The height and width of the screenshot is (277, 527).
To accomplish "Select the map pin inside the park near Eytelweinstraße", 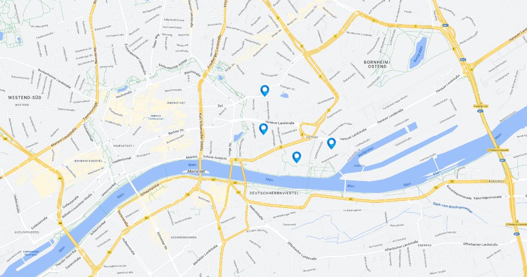I will click(x=297, y=157).
